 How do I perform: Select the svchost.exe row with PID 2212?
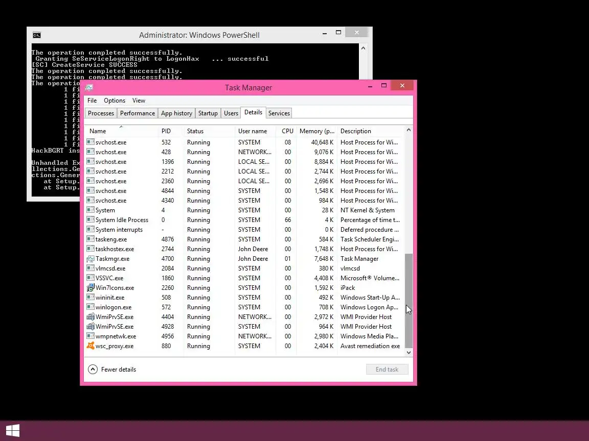click(x=244, y=171)
